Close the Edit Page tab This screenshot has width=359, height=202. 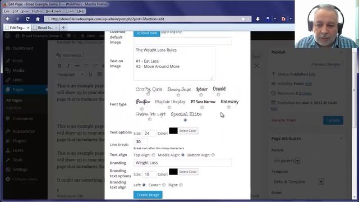click(x=28, y=27)
